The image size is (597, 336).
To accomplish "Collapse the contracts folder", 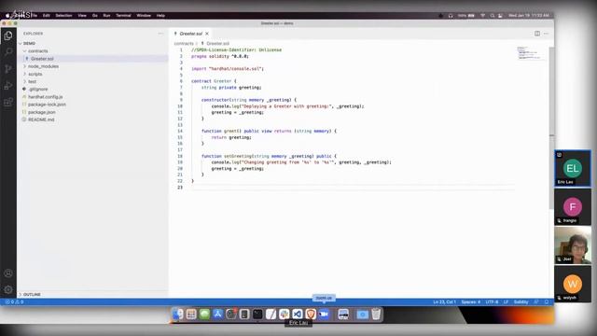I will 93,51.
